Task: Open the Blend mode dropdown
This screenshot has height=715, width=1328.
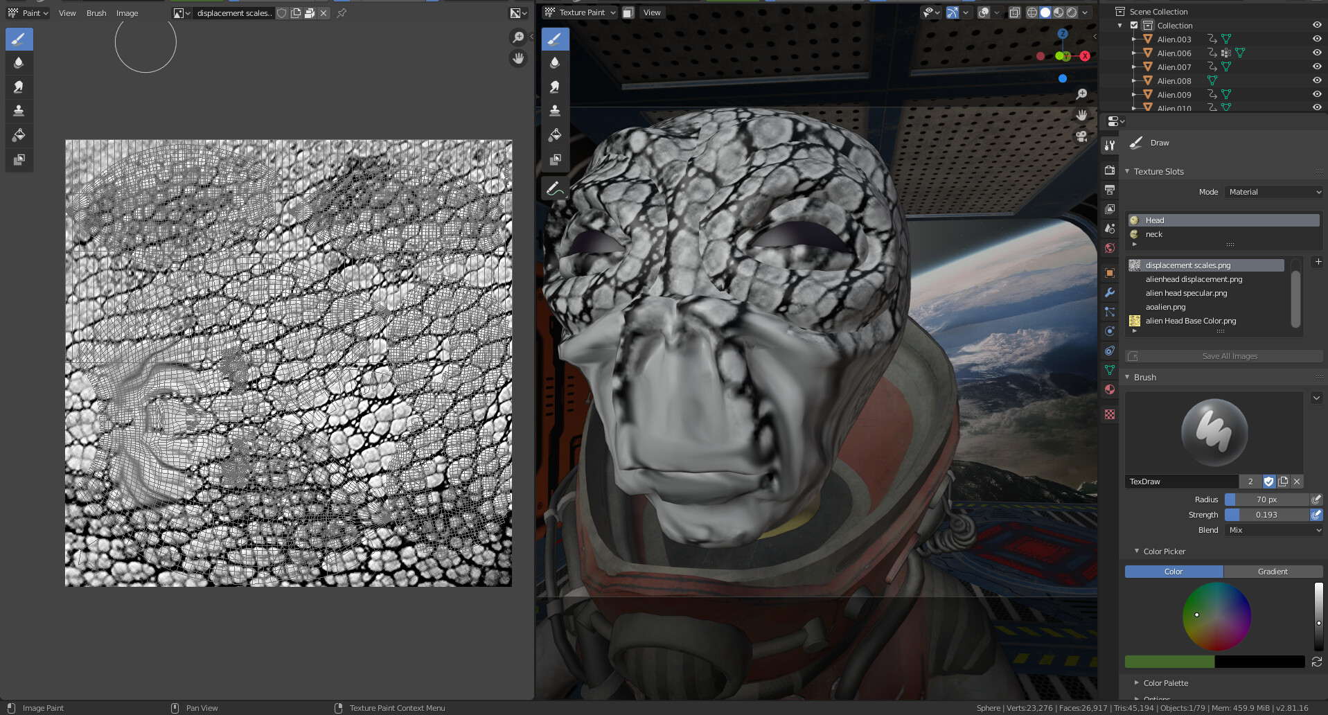Action: pyautogui.click(x=1273, y=530)
